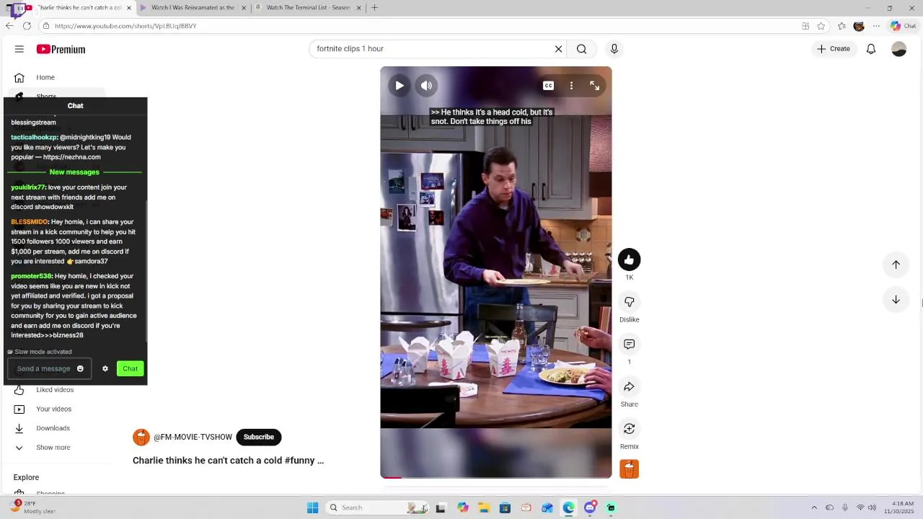The image size is (923, 519).
Task: Click username youkilrix77 in chat
Action: coord(28,187)
